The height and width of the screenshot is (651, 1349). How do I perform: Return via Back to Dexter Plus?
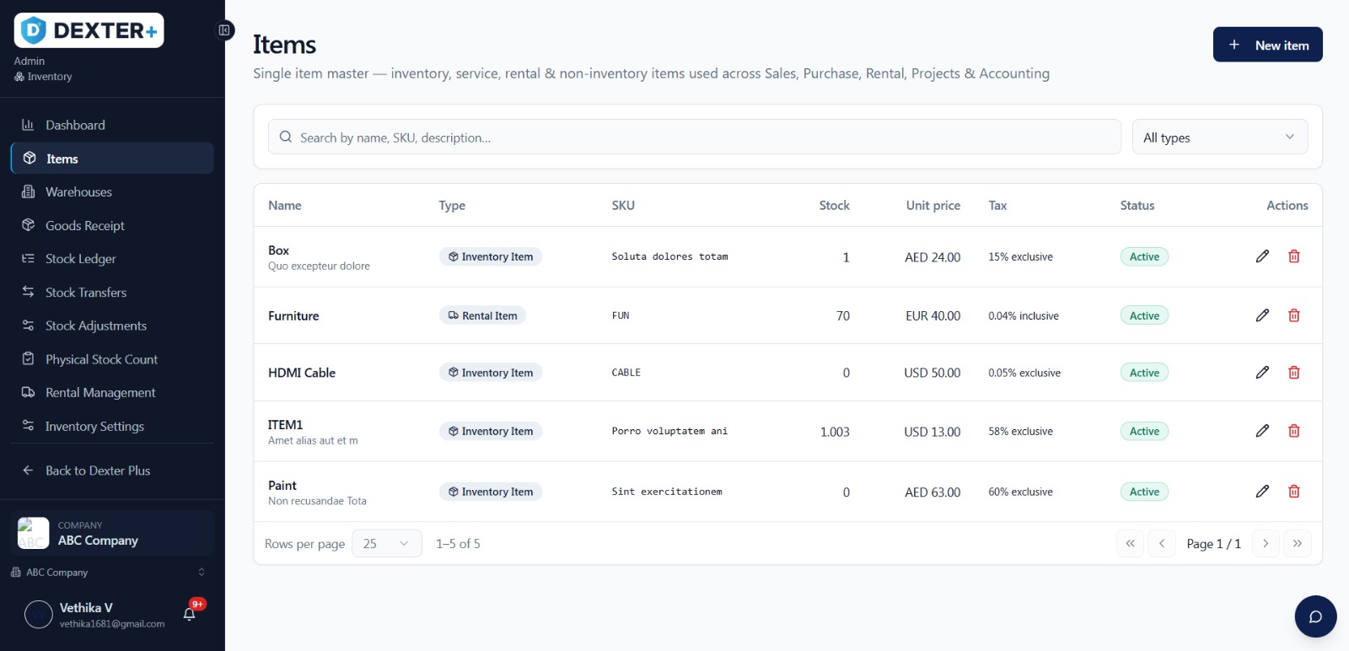pyautogui.click(x=112, y=471)
